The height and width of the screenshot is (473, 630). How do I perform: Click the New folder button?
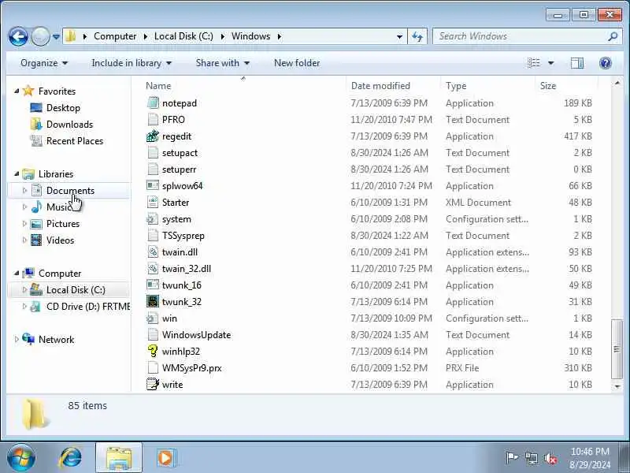click(297, 63)
